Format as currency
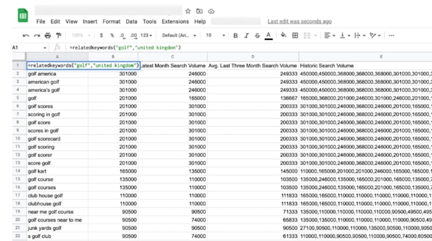The image size is (432, 241). 102,36
